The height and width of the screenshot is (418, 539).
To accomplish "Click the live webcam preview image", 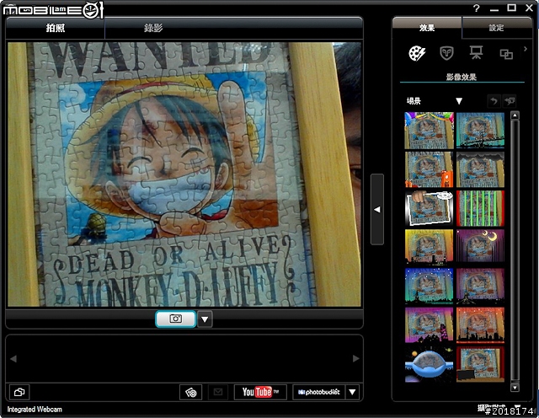I will pos(184,174).
